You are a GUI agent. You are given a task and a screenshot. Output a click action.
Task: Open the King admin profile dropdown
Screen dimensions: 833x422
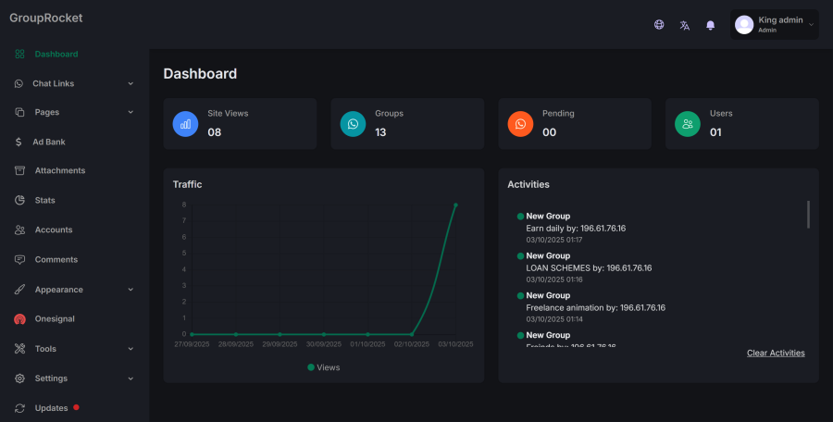point(774,25)
